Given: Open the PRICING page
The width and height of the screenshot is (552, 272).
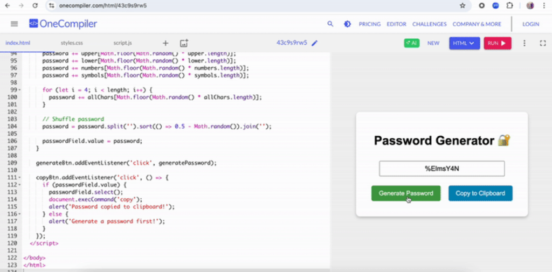Looking at the screenshot, I should [x=370, y=24].
